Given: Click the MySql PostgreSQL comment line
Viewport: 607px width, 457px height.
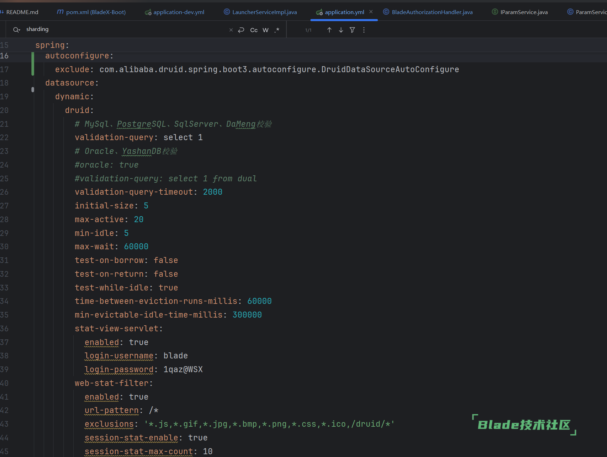Looking at the screenshot, I should pyautogui.click(x=173, y=124).
